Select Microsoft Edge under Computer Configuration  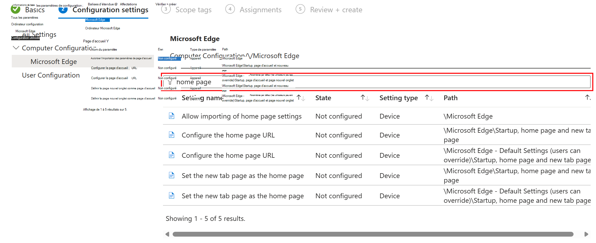54,62
